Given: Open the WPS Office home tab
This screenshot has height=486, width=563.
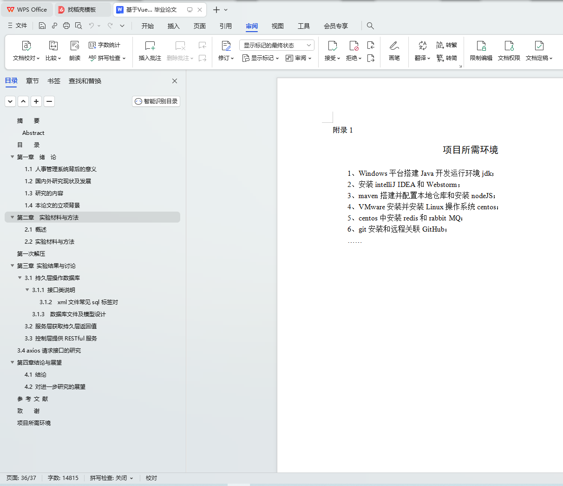Looking at the screenshot, I should (x=27, y=9).
